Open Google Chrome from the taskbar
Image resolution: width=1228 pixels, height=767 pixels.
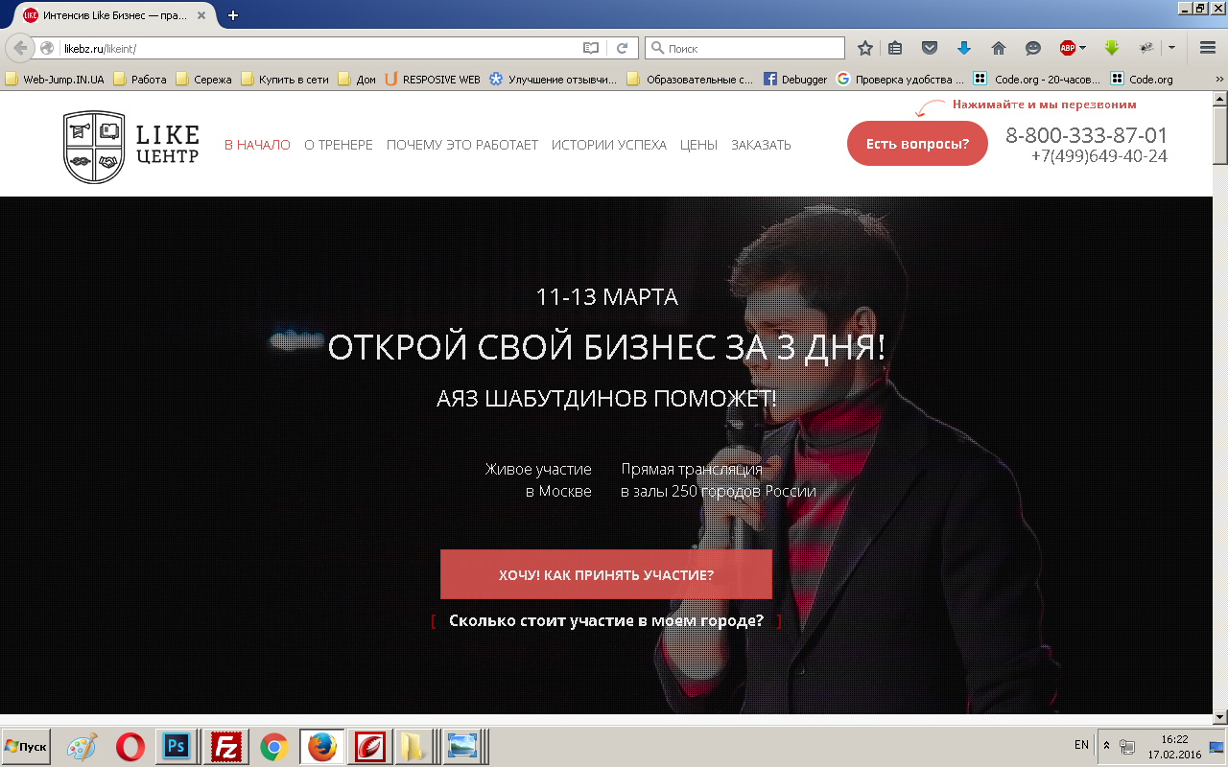(x=274, y=747)
